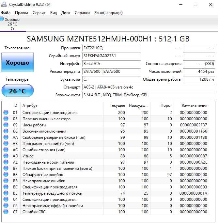Click status icon for 09 Часы работы
218x224 pixels.
tap(6, 125)
